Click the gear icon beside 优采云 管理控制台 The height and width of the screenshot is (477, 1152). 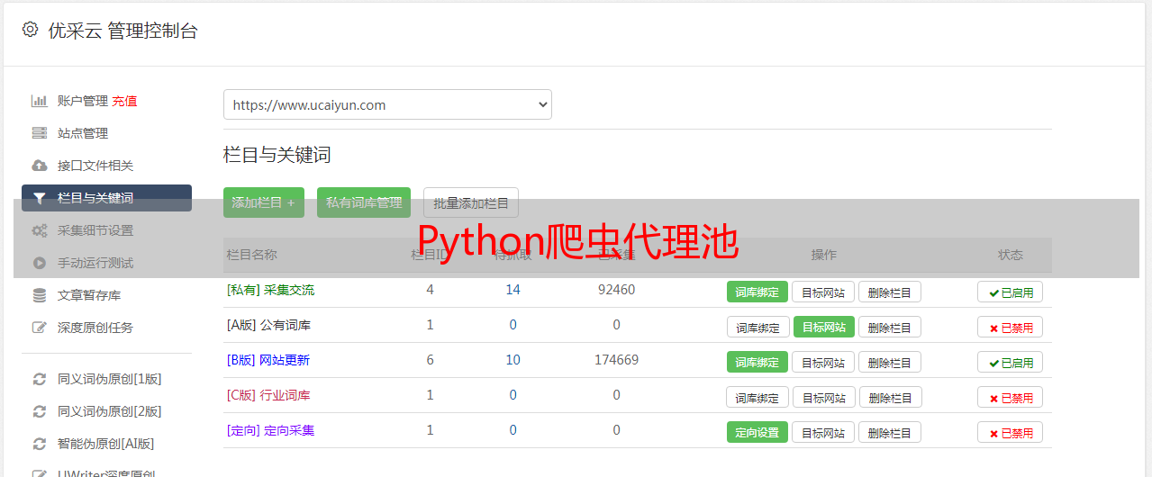tap(30, 30)
